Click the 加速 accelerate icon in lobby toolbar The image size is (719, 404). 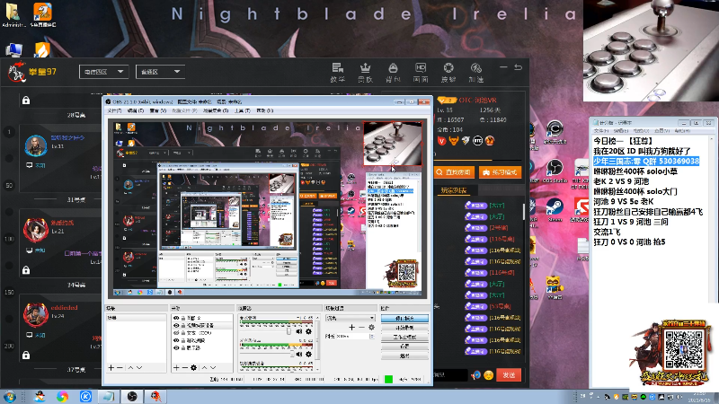476,73
